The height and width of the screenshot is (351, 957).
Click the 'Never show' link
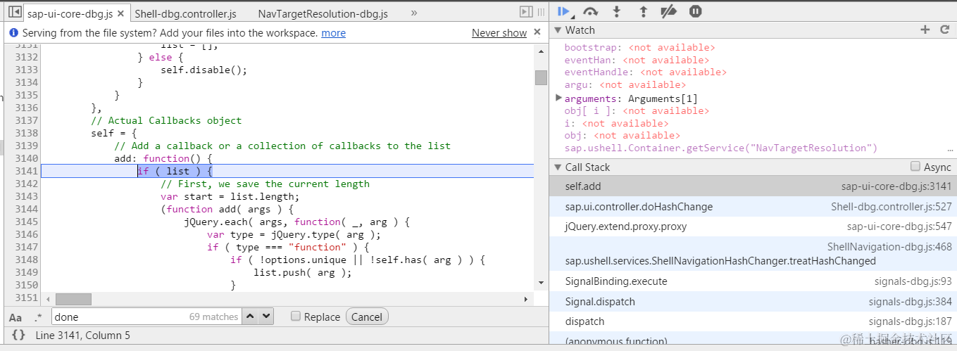499,33
